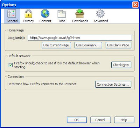Click the Check Now button

121,65
